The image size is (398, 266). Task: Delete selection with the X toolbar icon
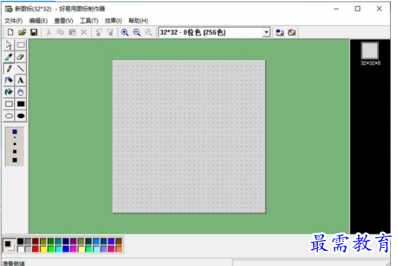click(84, 32)
